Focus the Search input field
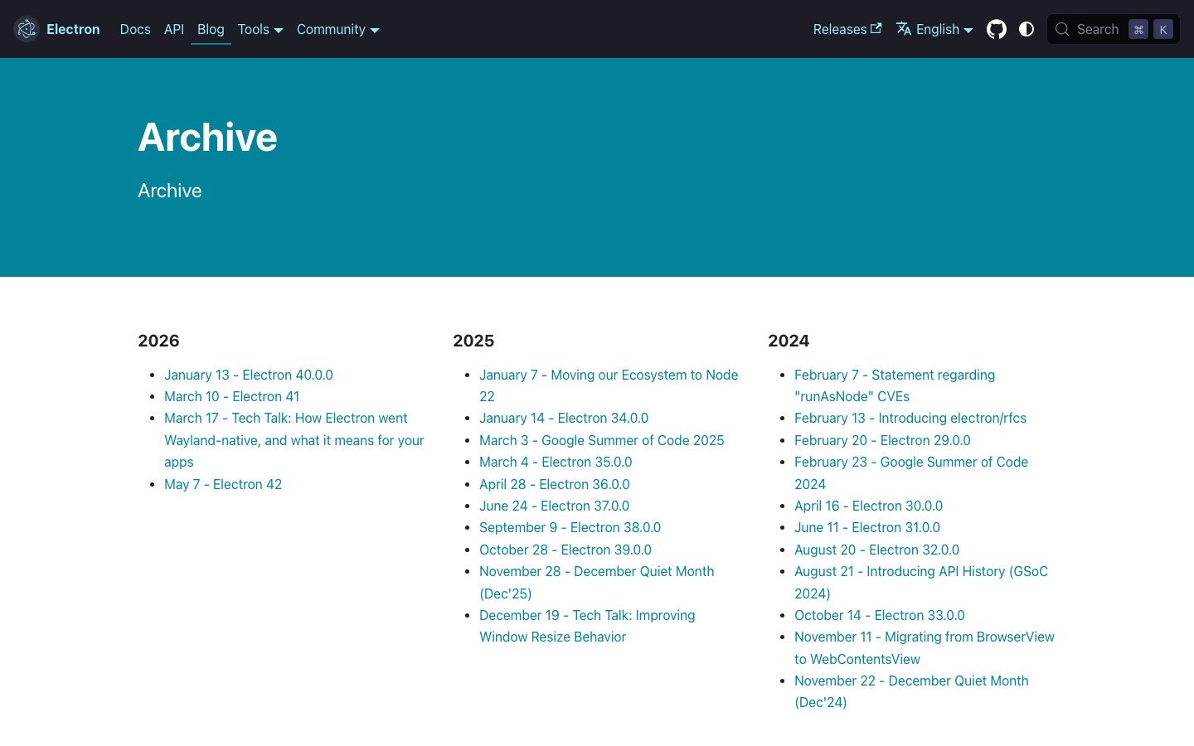The height and width of the screenshot is (746, 1194). coord(1114,29)
